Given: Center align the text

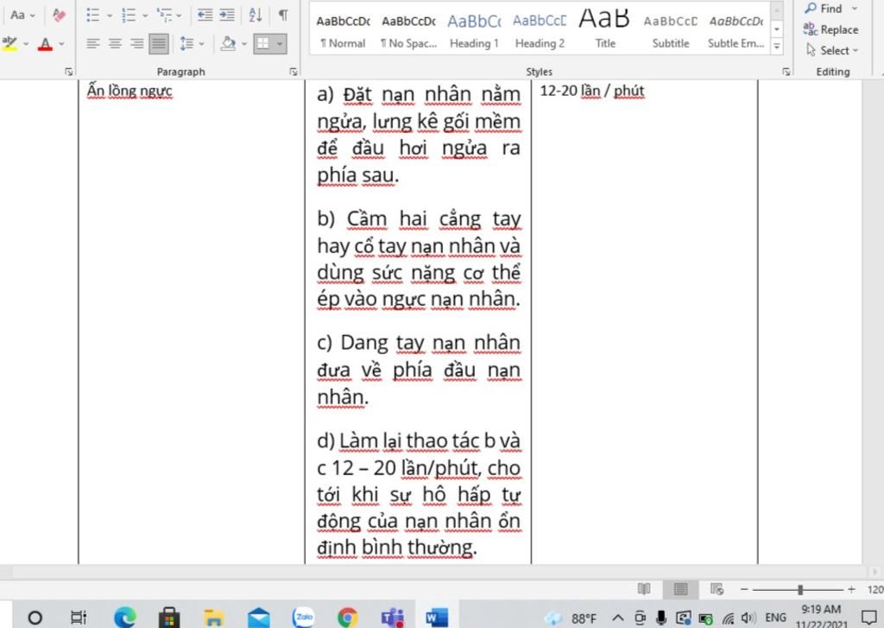Looking at the screenshot, I should [x=115, y=44].
